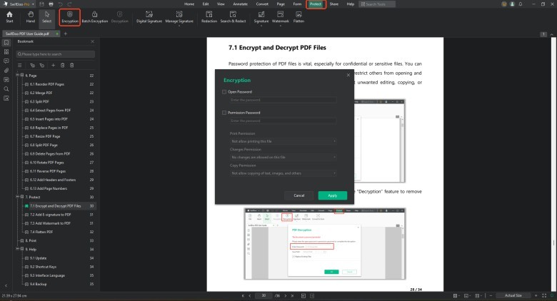The image size is (557, 301).
Task: Open the SwifDoo Pro app menu arrow
Action: pos(33,4)
